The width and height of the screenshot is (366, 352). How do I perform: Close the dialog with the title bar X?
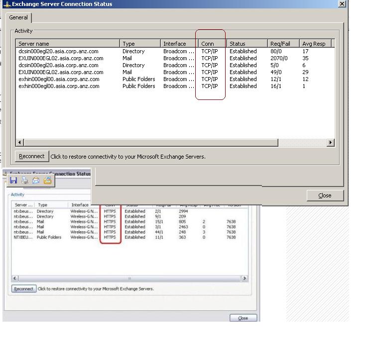342,4
